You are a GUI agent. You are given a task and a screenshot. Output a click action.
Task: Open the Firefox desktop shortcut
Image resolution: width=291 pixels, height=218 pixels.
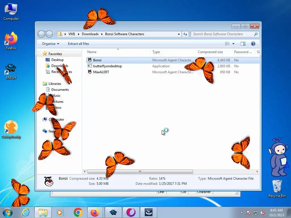pyautogui.click(x=11, y=41)
